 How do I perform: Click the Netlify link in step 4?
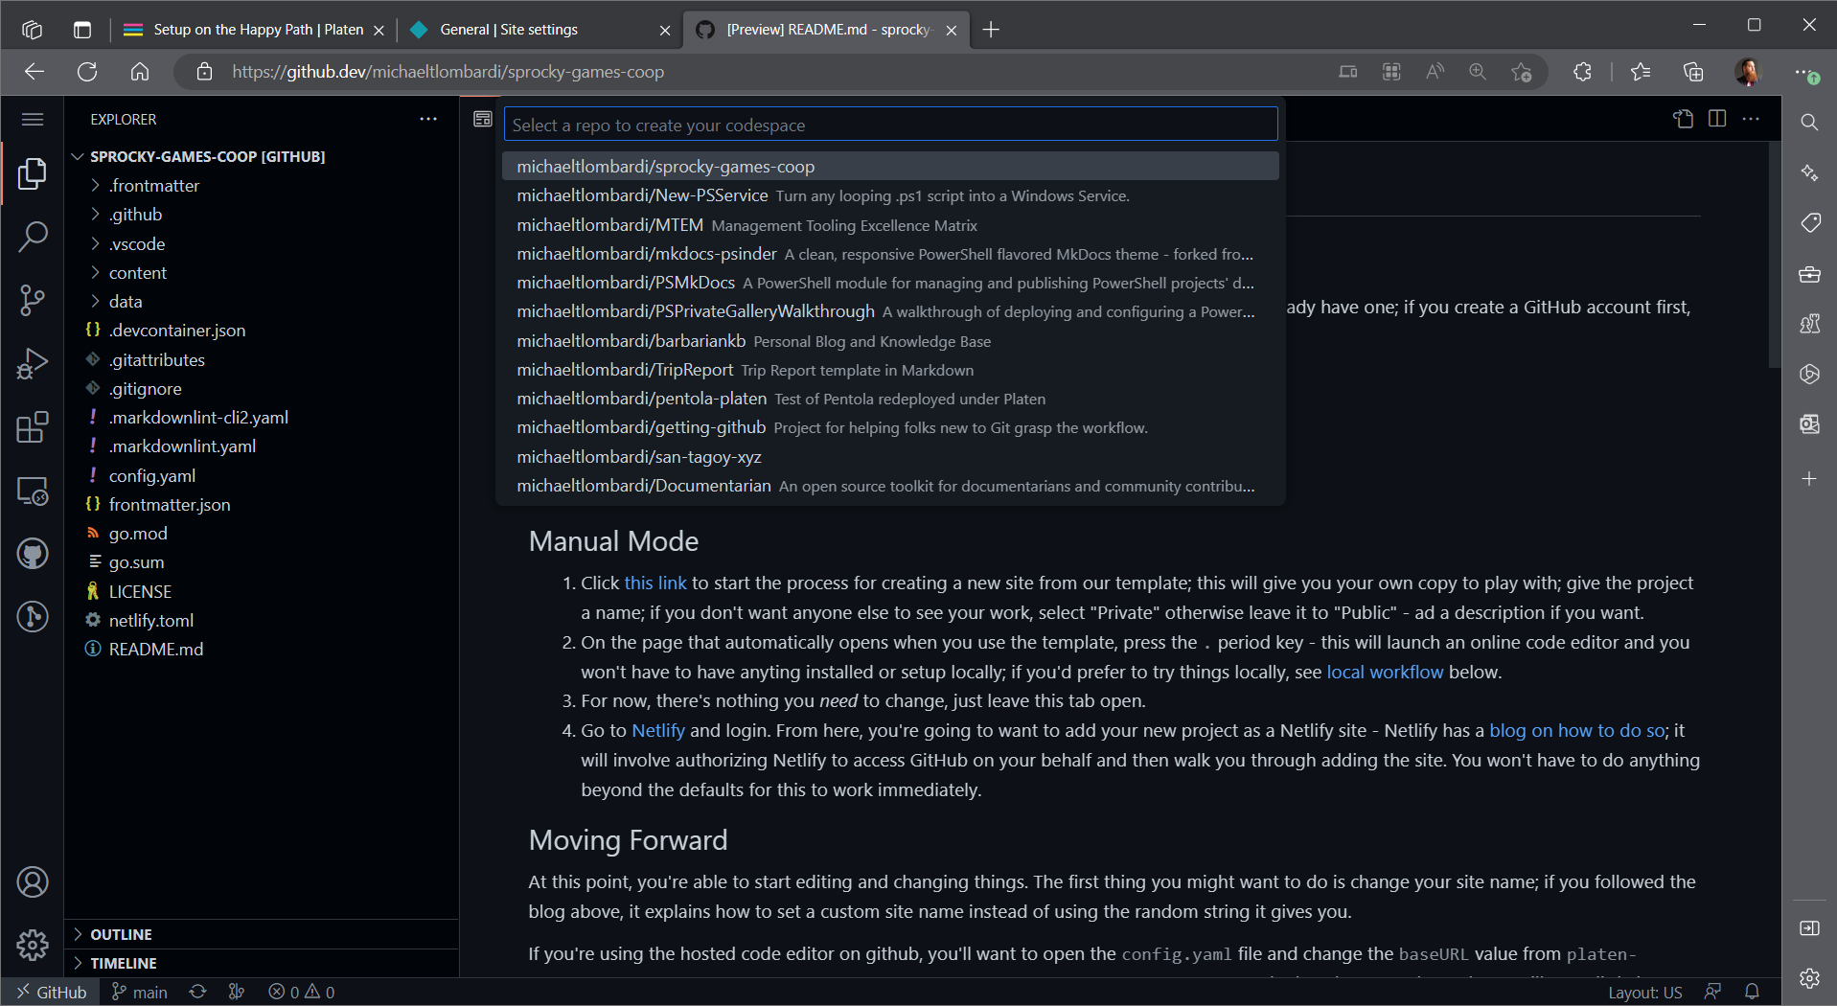pyautogui.click(x=658, y=730)
